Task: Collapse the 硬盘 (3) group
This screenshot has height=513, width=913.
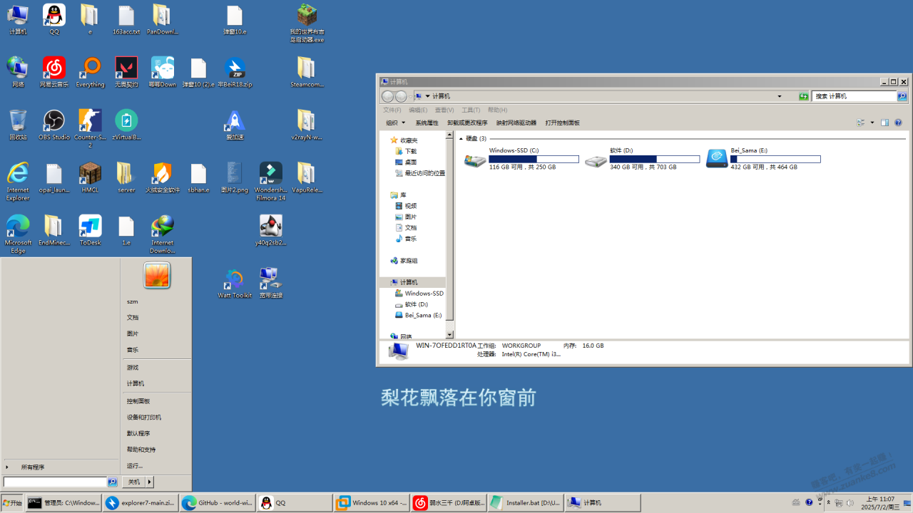Action: 461,139
